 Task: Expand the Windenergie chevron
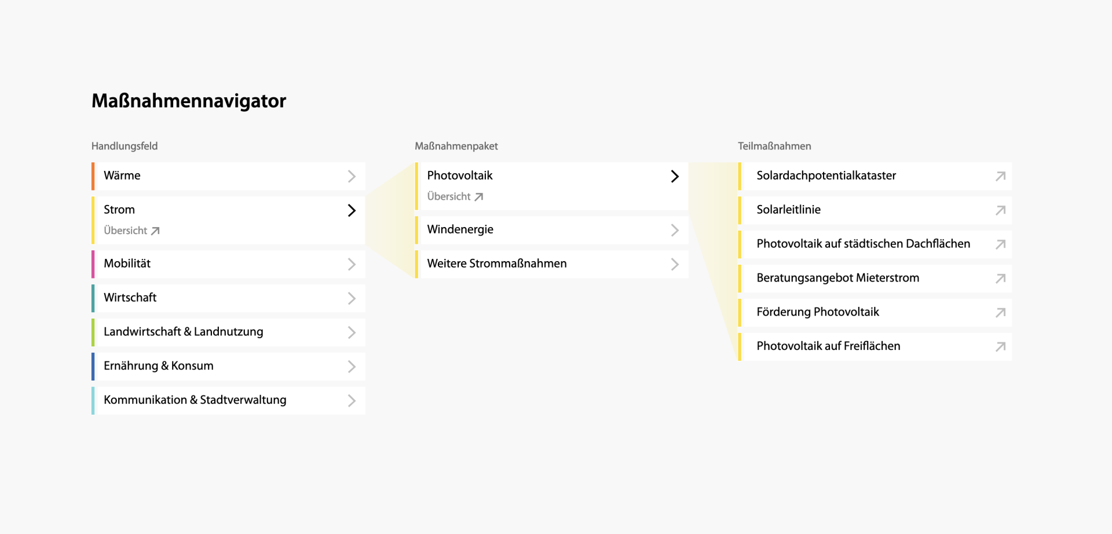tap(675, 230)
